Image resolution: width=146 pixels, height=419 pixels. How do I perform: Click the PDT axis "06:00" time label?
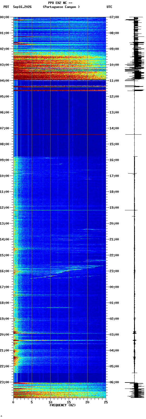tap(4, 112)
